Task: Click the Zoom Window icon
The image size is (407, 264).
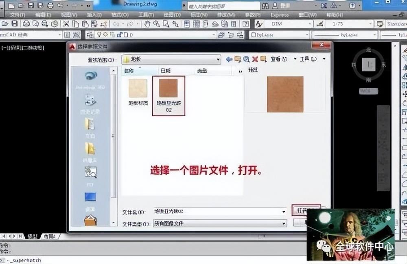Action: (x=166, y=24)
